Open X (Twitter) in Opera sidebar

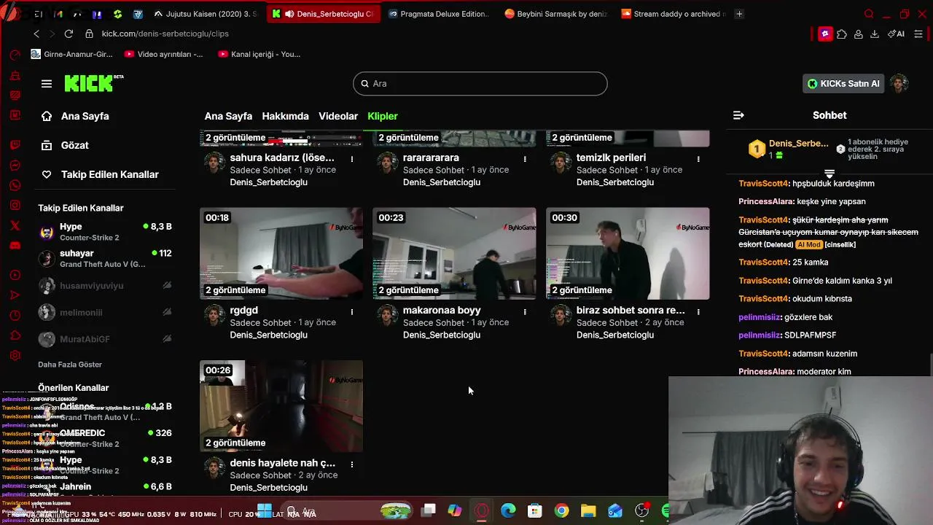(15, 226)
